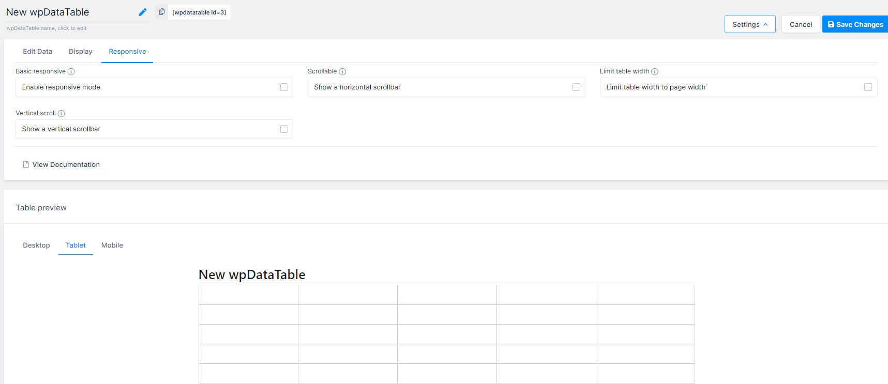
Task: Select the Responsive tab
Action: pos(127,51)
